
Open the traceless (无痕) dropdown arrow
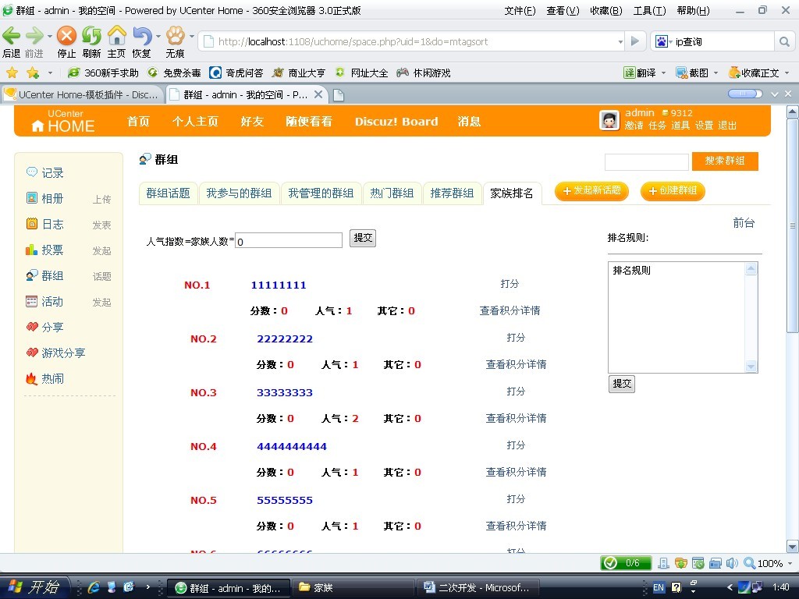(x=192, y=36)
